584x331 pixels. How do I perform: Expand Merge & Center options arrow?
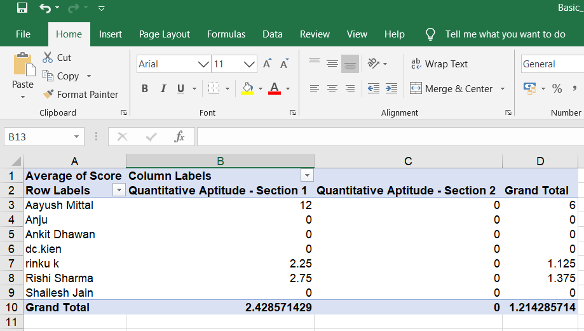point(503,88)
